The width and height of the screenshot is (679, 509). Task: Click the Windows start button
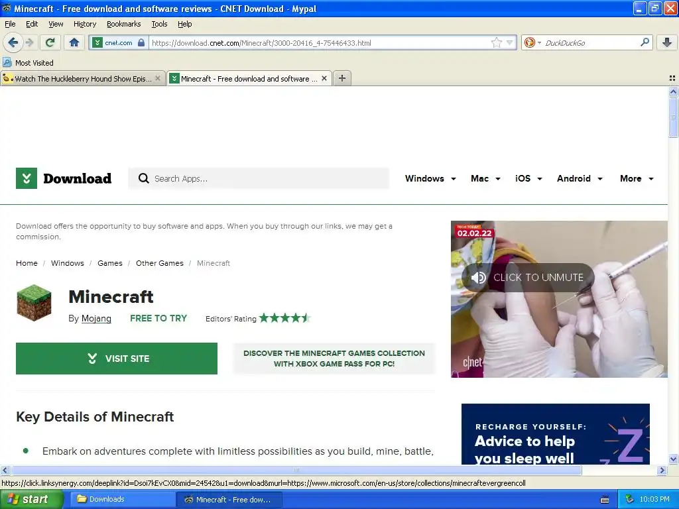coord(31,500)
